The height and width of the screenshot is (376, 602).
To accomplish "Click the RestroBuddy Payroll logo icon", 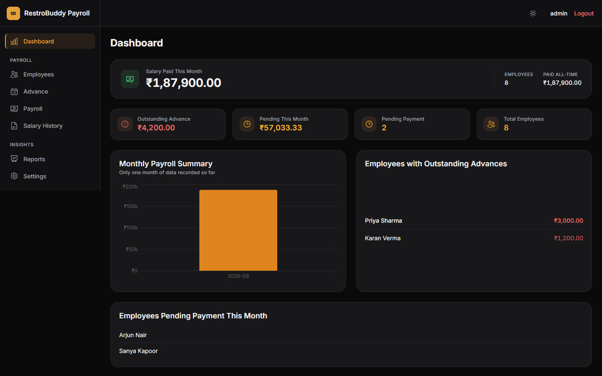I will pyautogui.click(x=13, y=13).
